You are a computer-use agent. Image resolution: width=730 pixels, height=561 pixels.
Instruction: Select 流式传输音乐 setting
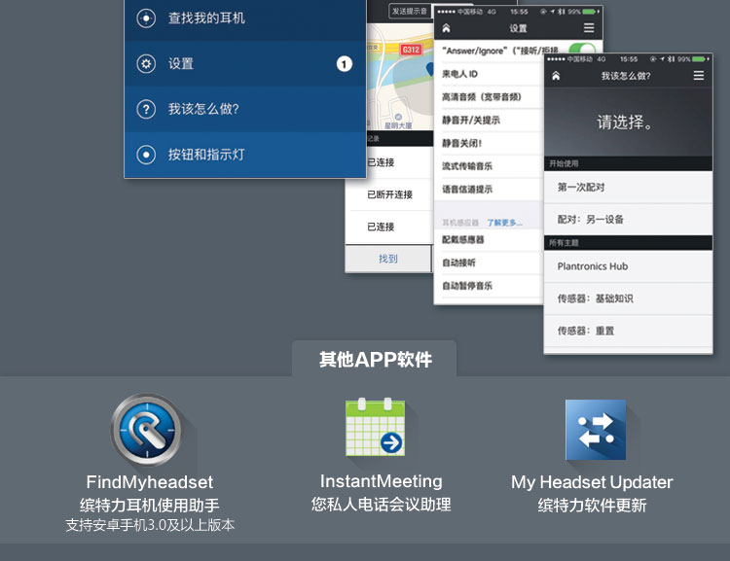click(489, 166)
